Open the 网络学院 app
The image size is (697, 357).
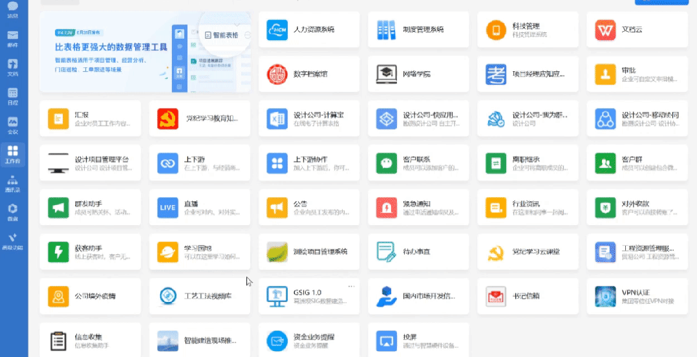pyautogui.click(x=418, y=74)
